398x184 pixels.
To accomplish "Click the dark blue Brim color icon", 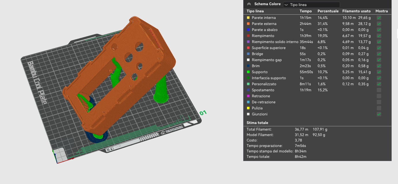I will click(248, 66).
